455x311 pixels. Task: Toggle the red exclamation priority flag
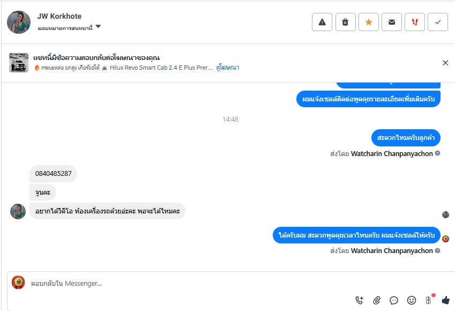coord(415,22)
